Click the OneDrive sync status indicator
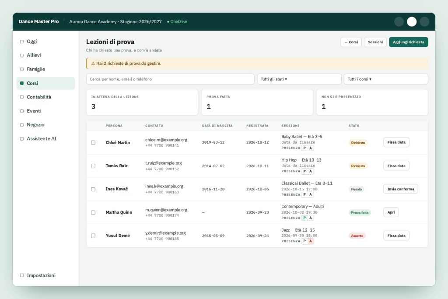 (x=177, y=21)
